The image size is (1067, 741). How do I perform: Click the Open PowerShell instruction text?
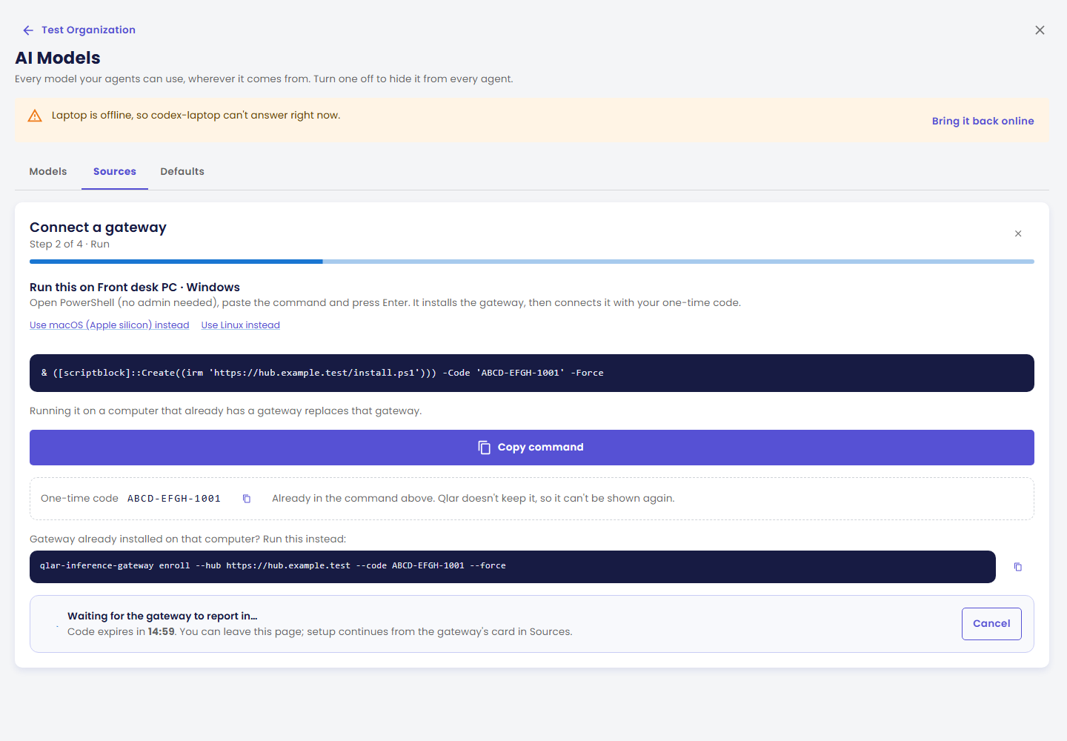385,303
